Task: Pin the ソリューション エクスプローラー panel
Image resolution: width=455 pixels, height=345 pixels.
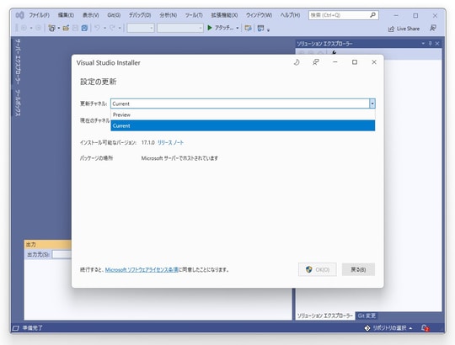Action: click(x=430, y=44)
